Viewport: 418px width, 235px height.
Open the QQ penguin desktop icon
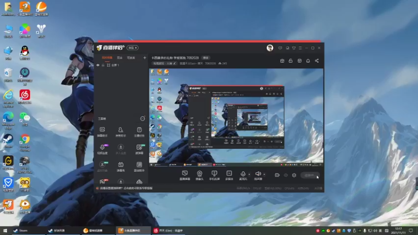25,53
